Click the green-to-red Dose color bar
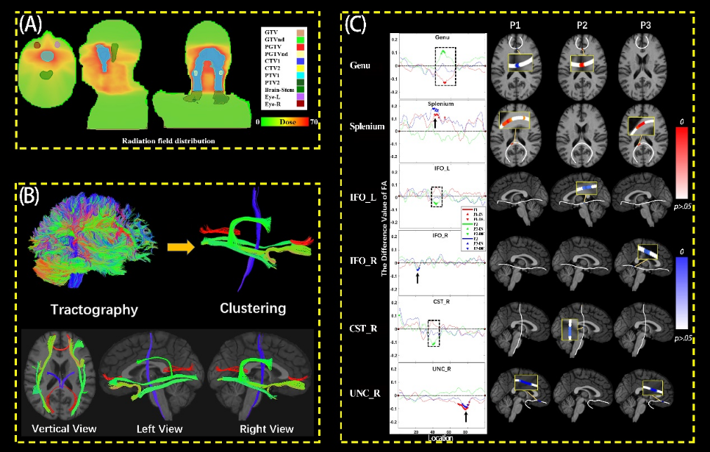 282,123
